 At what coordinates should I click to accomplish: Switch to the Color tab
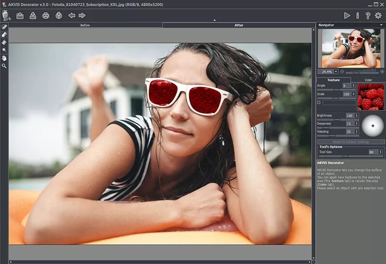(x=368, y=80)
